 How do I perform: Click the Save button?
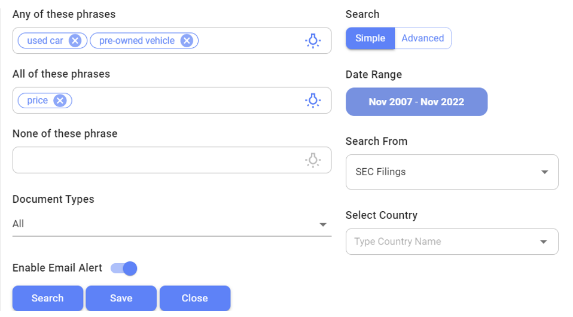(x=121, y=298)
